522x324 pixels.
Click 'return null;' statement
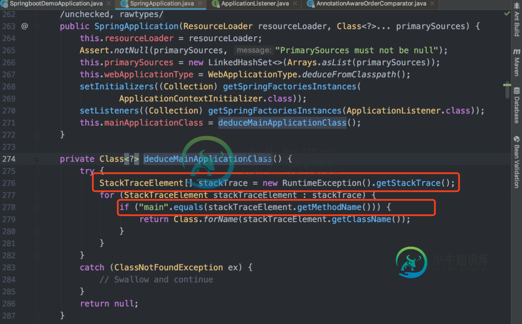[x=109, y=304]
